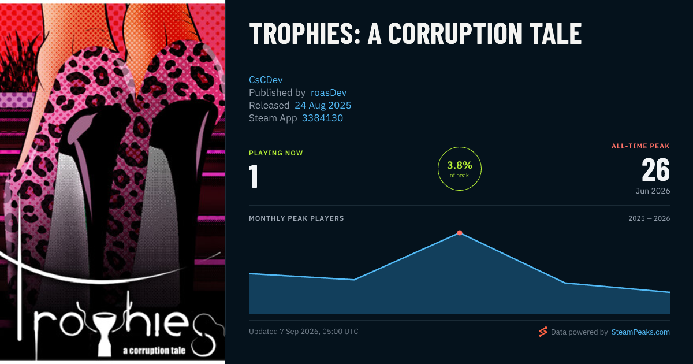
Task: Click the Jun 2026 peak date
Action: [652, 191]
